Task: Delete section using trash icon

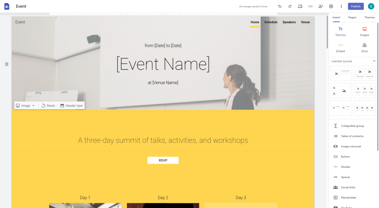Action: point(7,64)
